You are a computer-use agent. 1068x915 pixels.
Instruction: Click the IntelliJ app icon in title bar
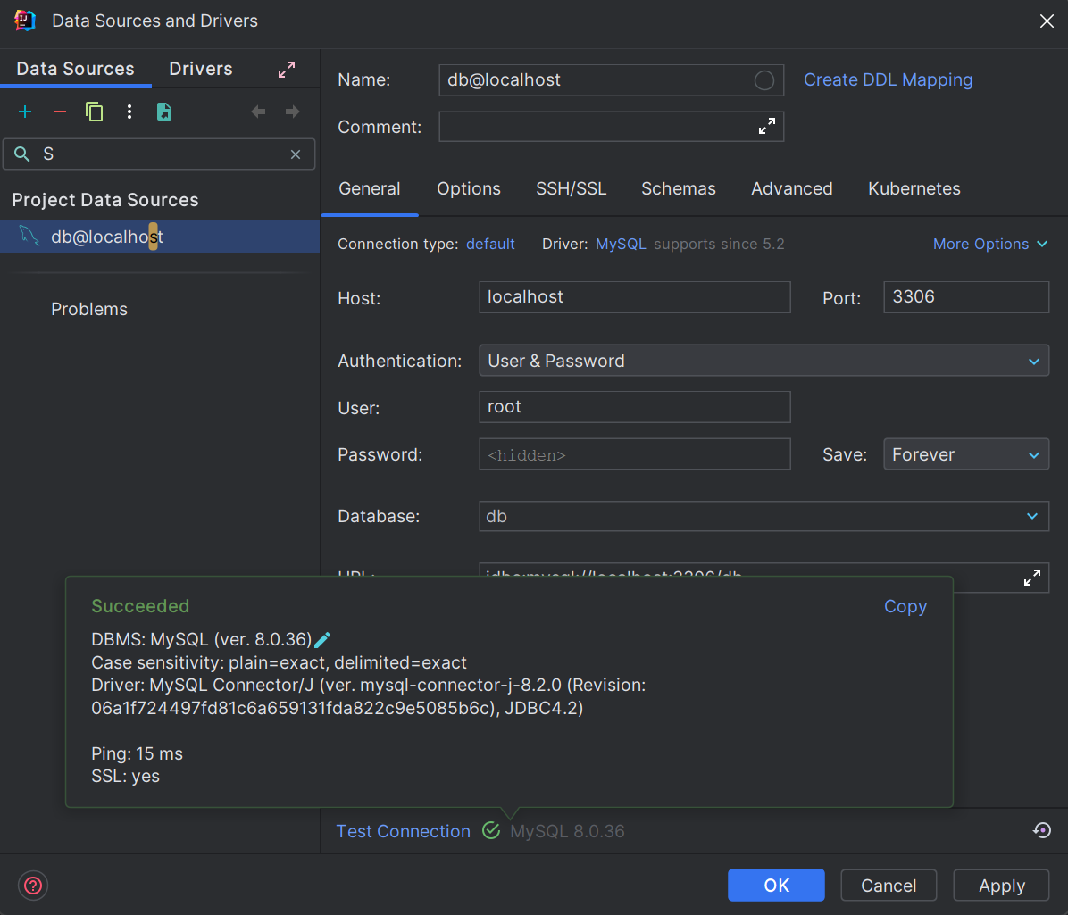click(x=25, y=21)
